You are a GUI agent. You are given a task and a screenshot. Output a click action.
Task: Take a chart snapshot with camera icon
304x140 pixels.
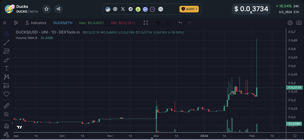pyautogui.click(x=299, y=23)
